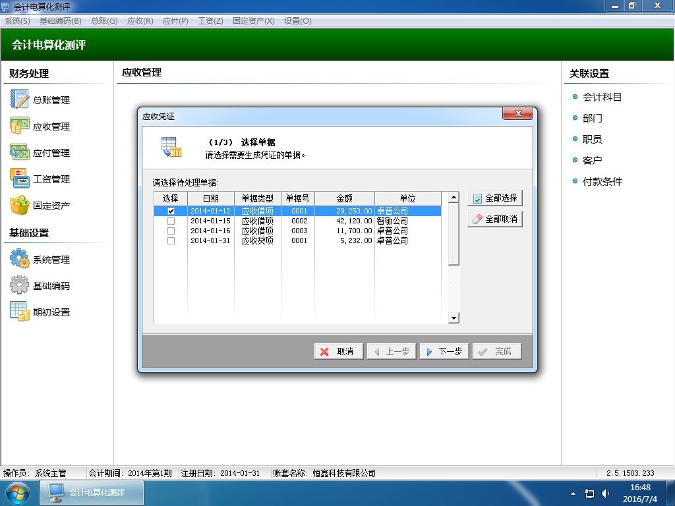Click the 全部取消 button
This screenshot has width=675, height=506.
tap(495, 219)
